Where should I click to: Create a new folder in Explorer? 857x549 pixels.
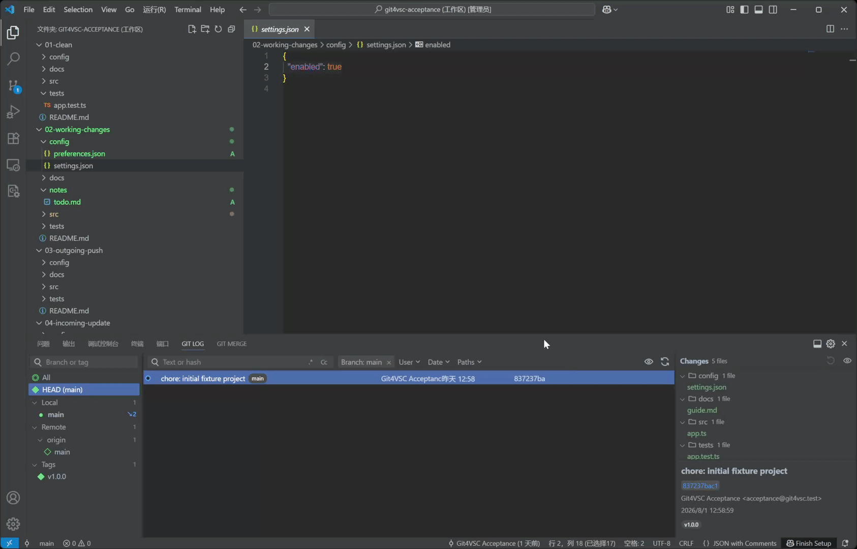pyautogui.click(x=205, y=29)
